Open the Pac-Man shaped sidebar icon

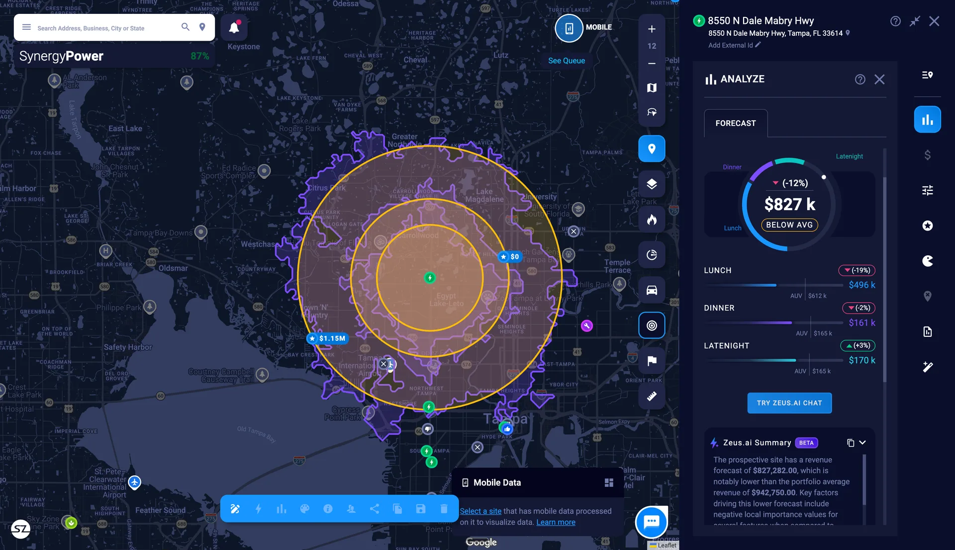(x=927, y=261)
